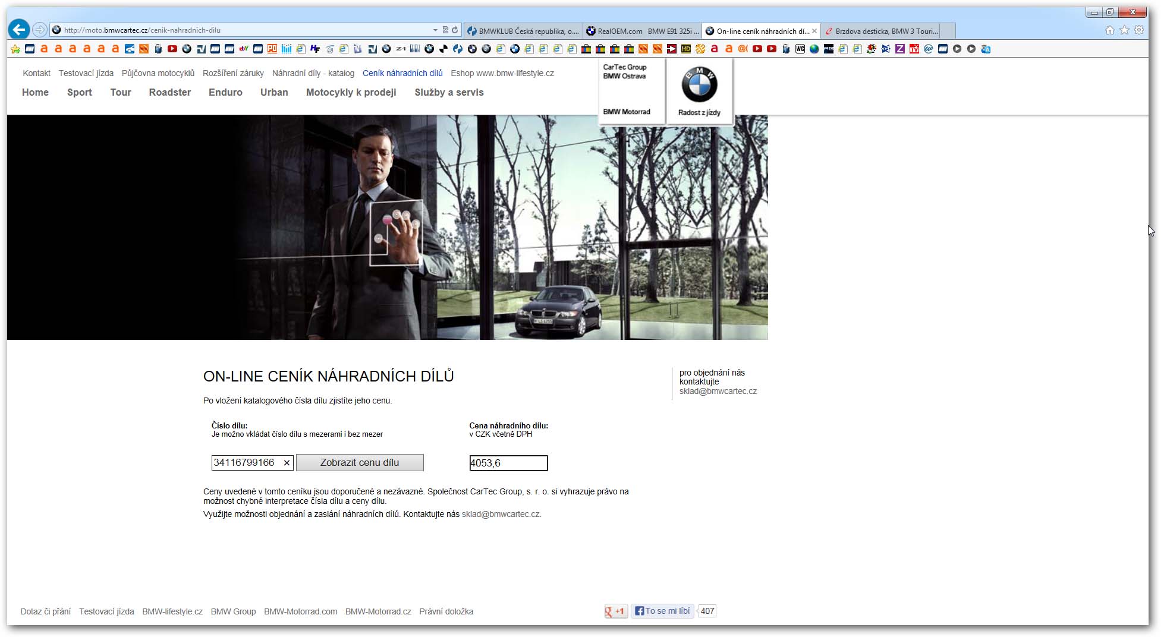Open the blue '@' swirl bookmark icon
This screenshot has height=637, width=1167.
[929, 49]
